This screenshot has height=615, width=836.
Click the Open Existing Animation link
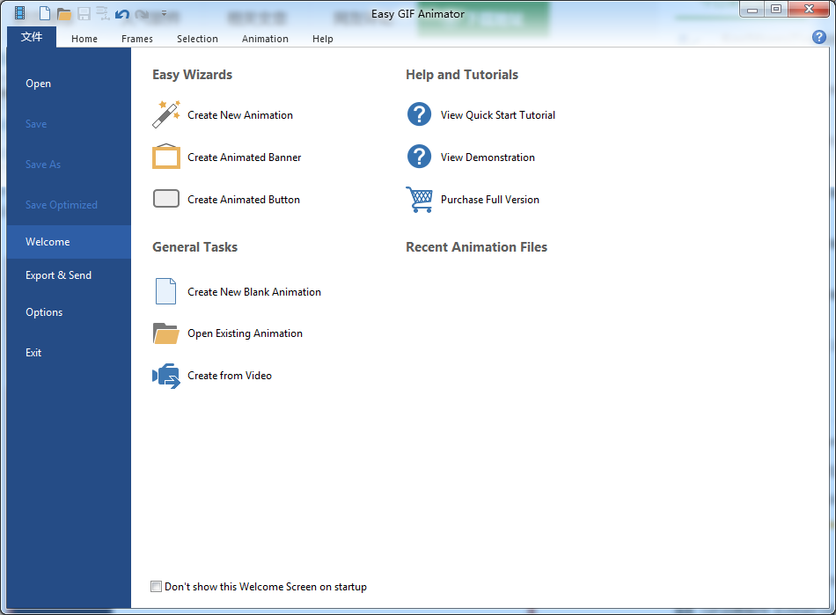(245, 333)
